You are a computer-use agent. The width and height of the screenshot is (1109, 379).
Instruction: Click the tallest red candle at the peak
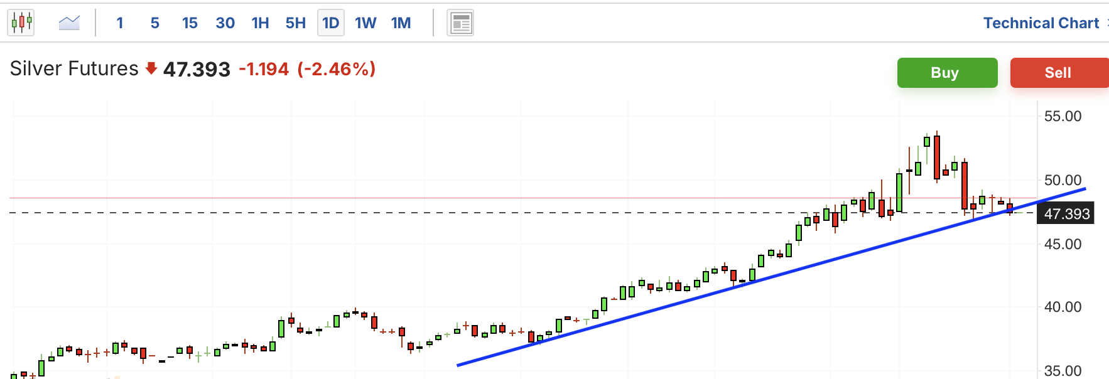click(937, 157)
